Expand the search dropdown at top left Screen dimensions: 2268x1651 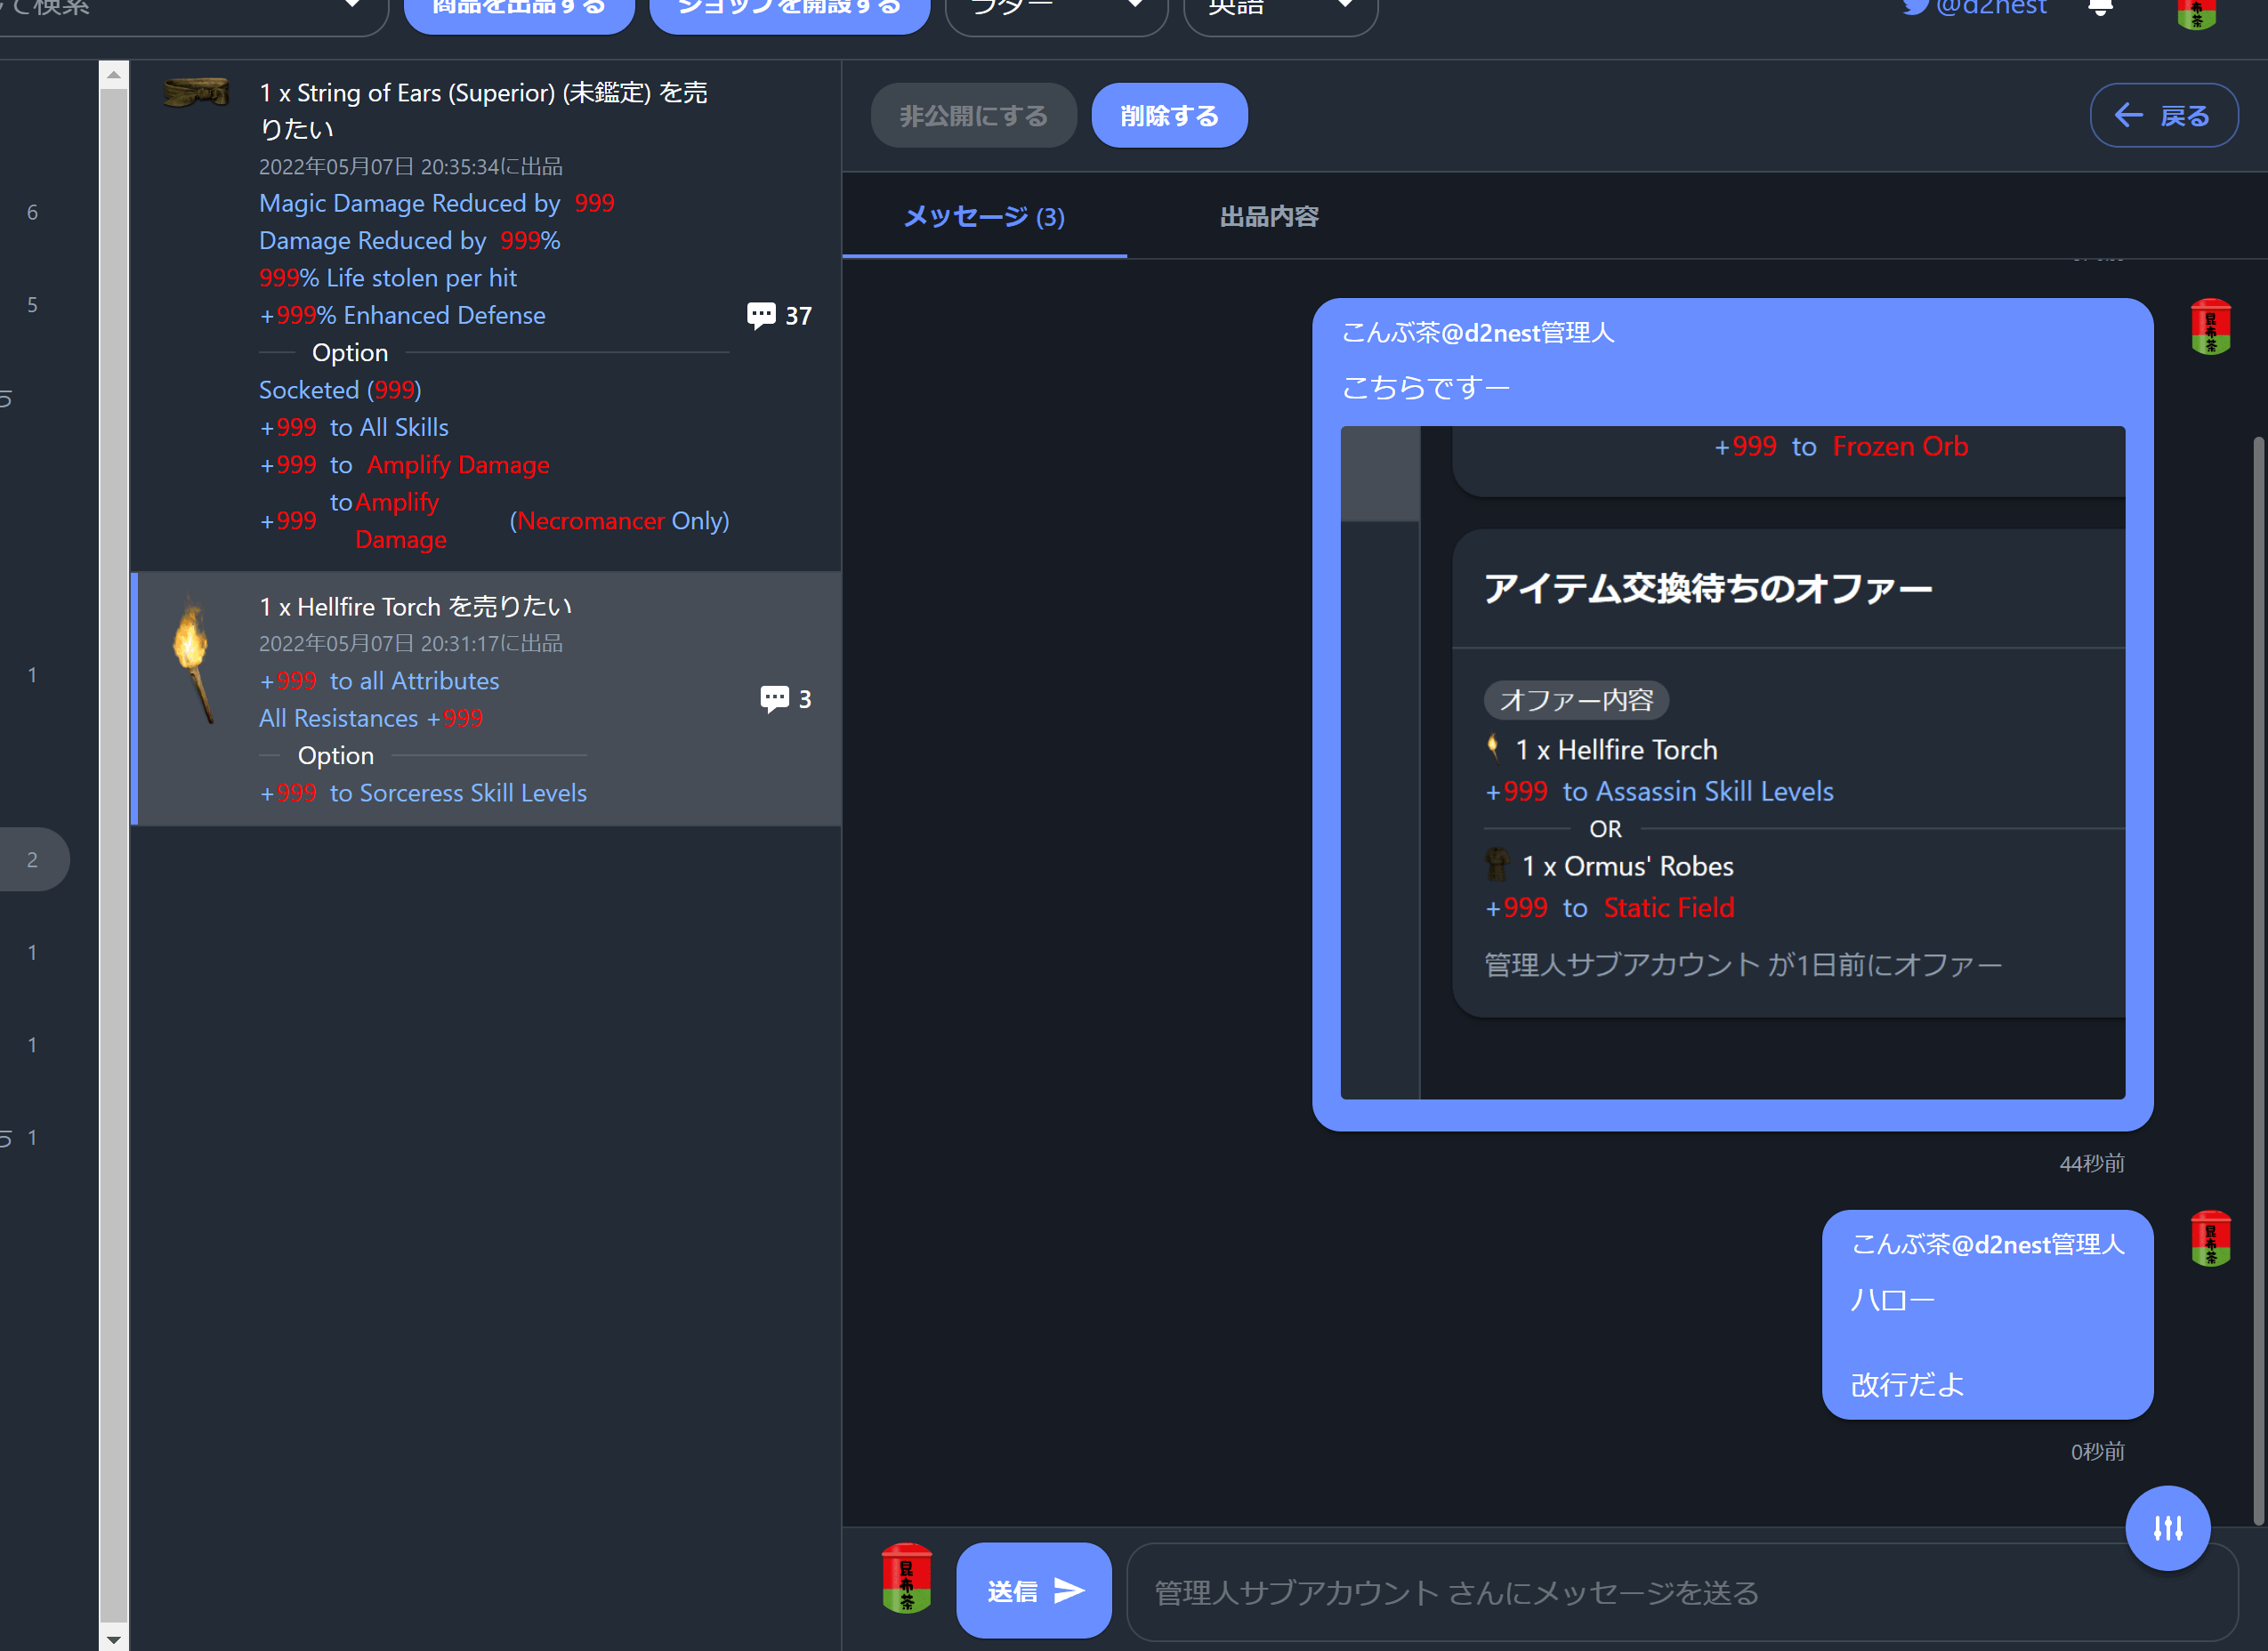pos(351,8)
